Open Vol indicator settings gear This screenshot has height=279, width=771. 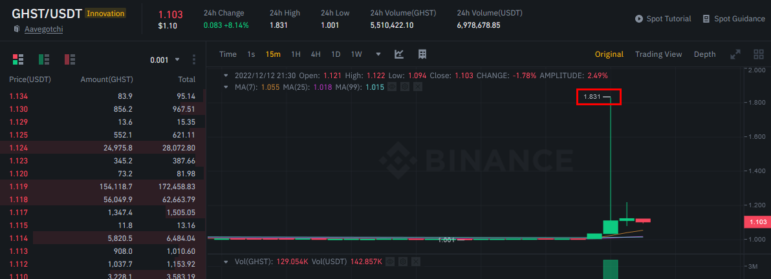[403, 262]
